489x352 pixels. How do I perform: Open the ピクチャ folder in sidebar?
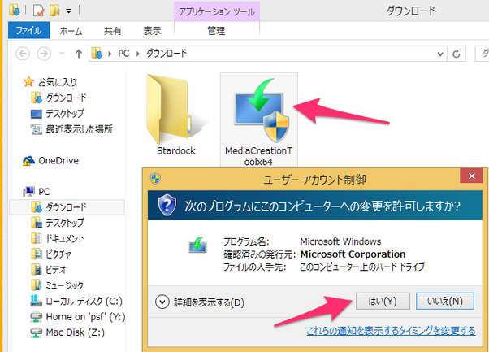[x=51, y=254]
